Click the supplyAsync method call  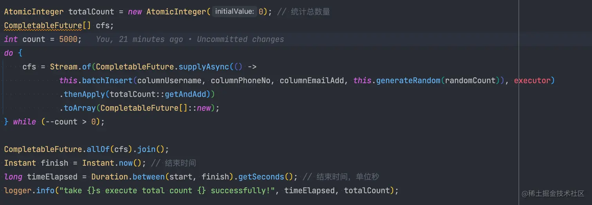[x=204, y=67]
